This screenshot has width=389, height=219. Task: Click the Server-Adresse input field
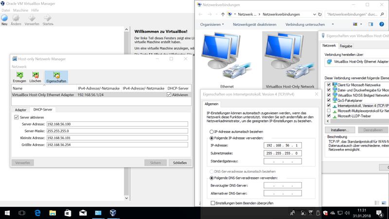tap(117, 124)
